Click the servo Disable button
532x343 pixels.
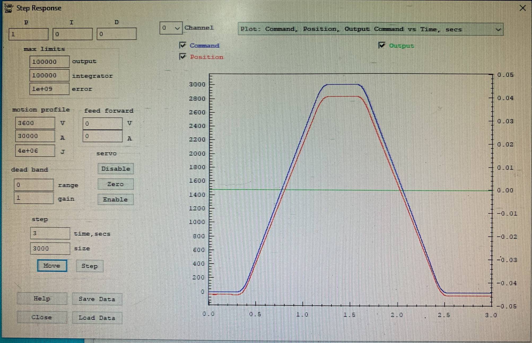point(116,169)
